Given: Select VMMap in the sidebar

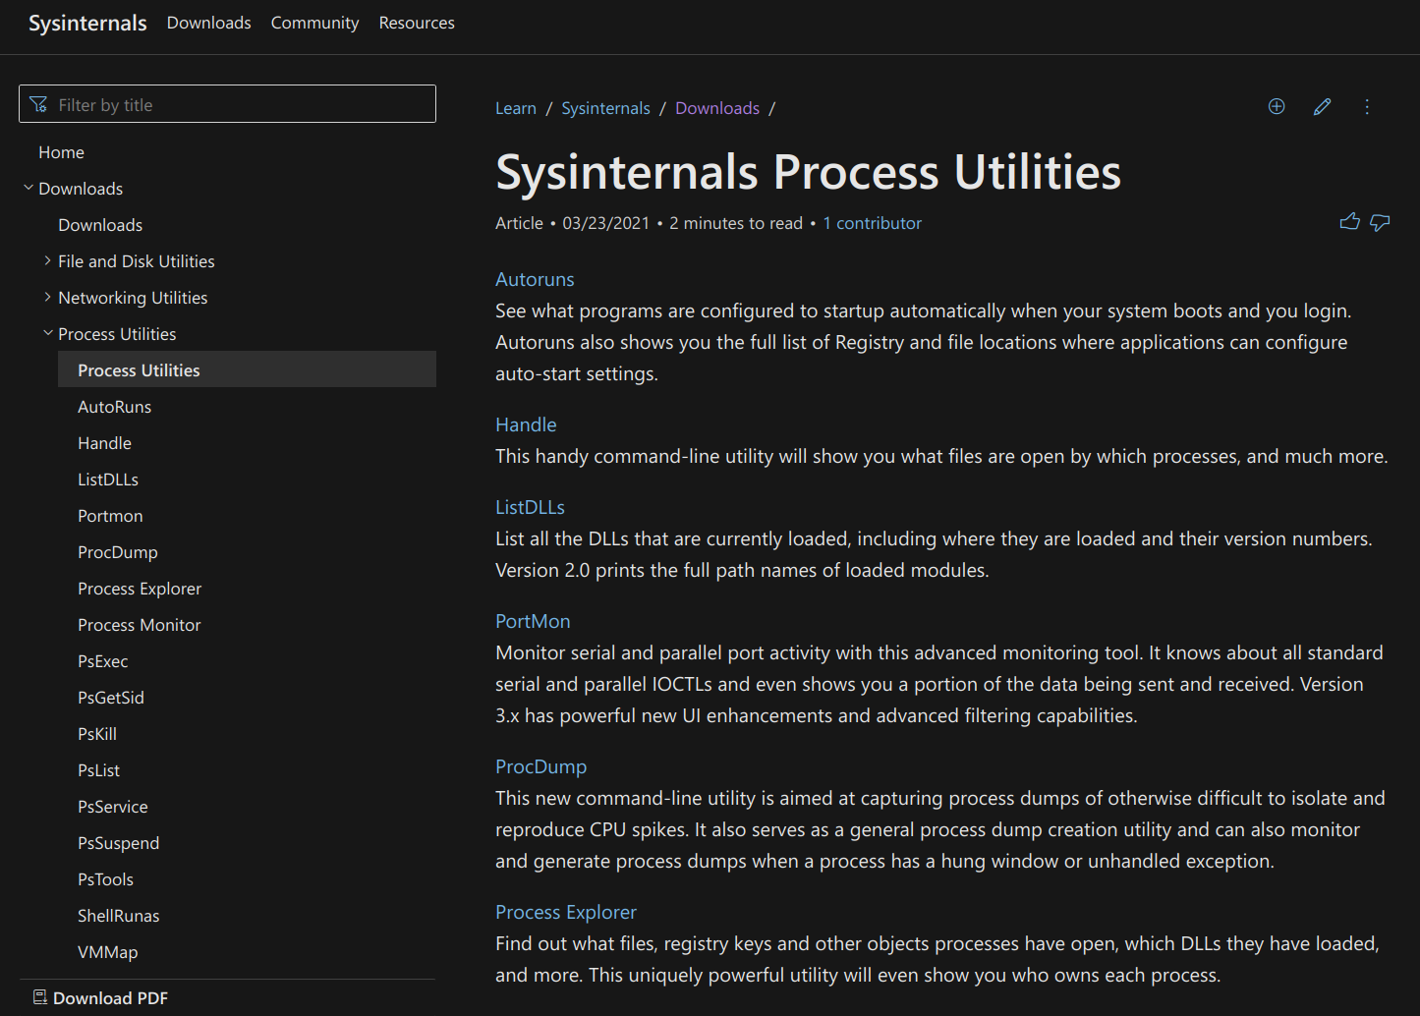Looking at the screenshot, I should click(108, 952).
